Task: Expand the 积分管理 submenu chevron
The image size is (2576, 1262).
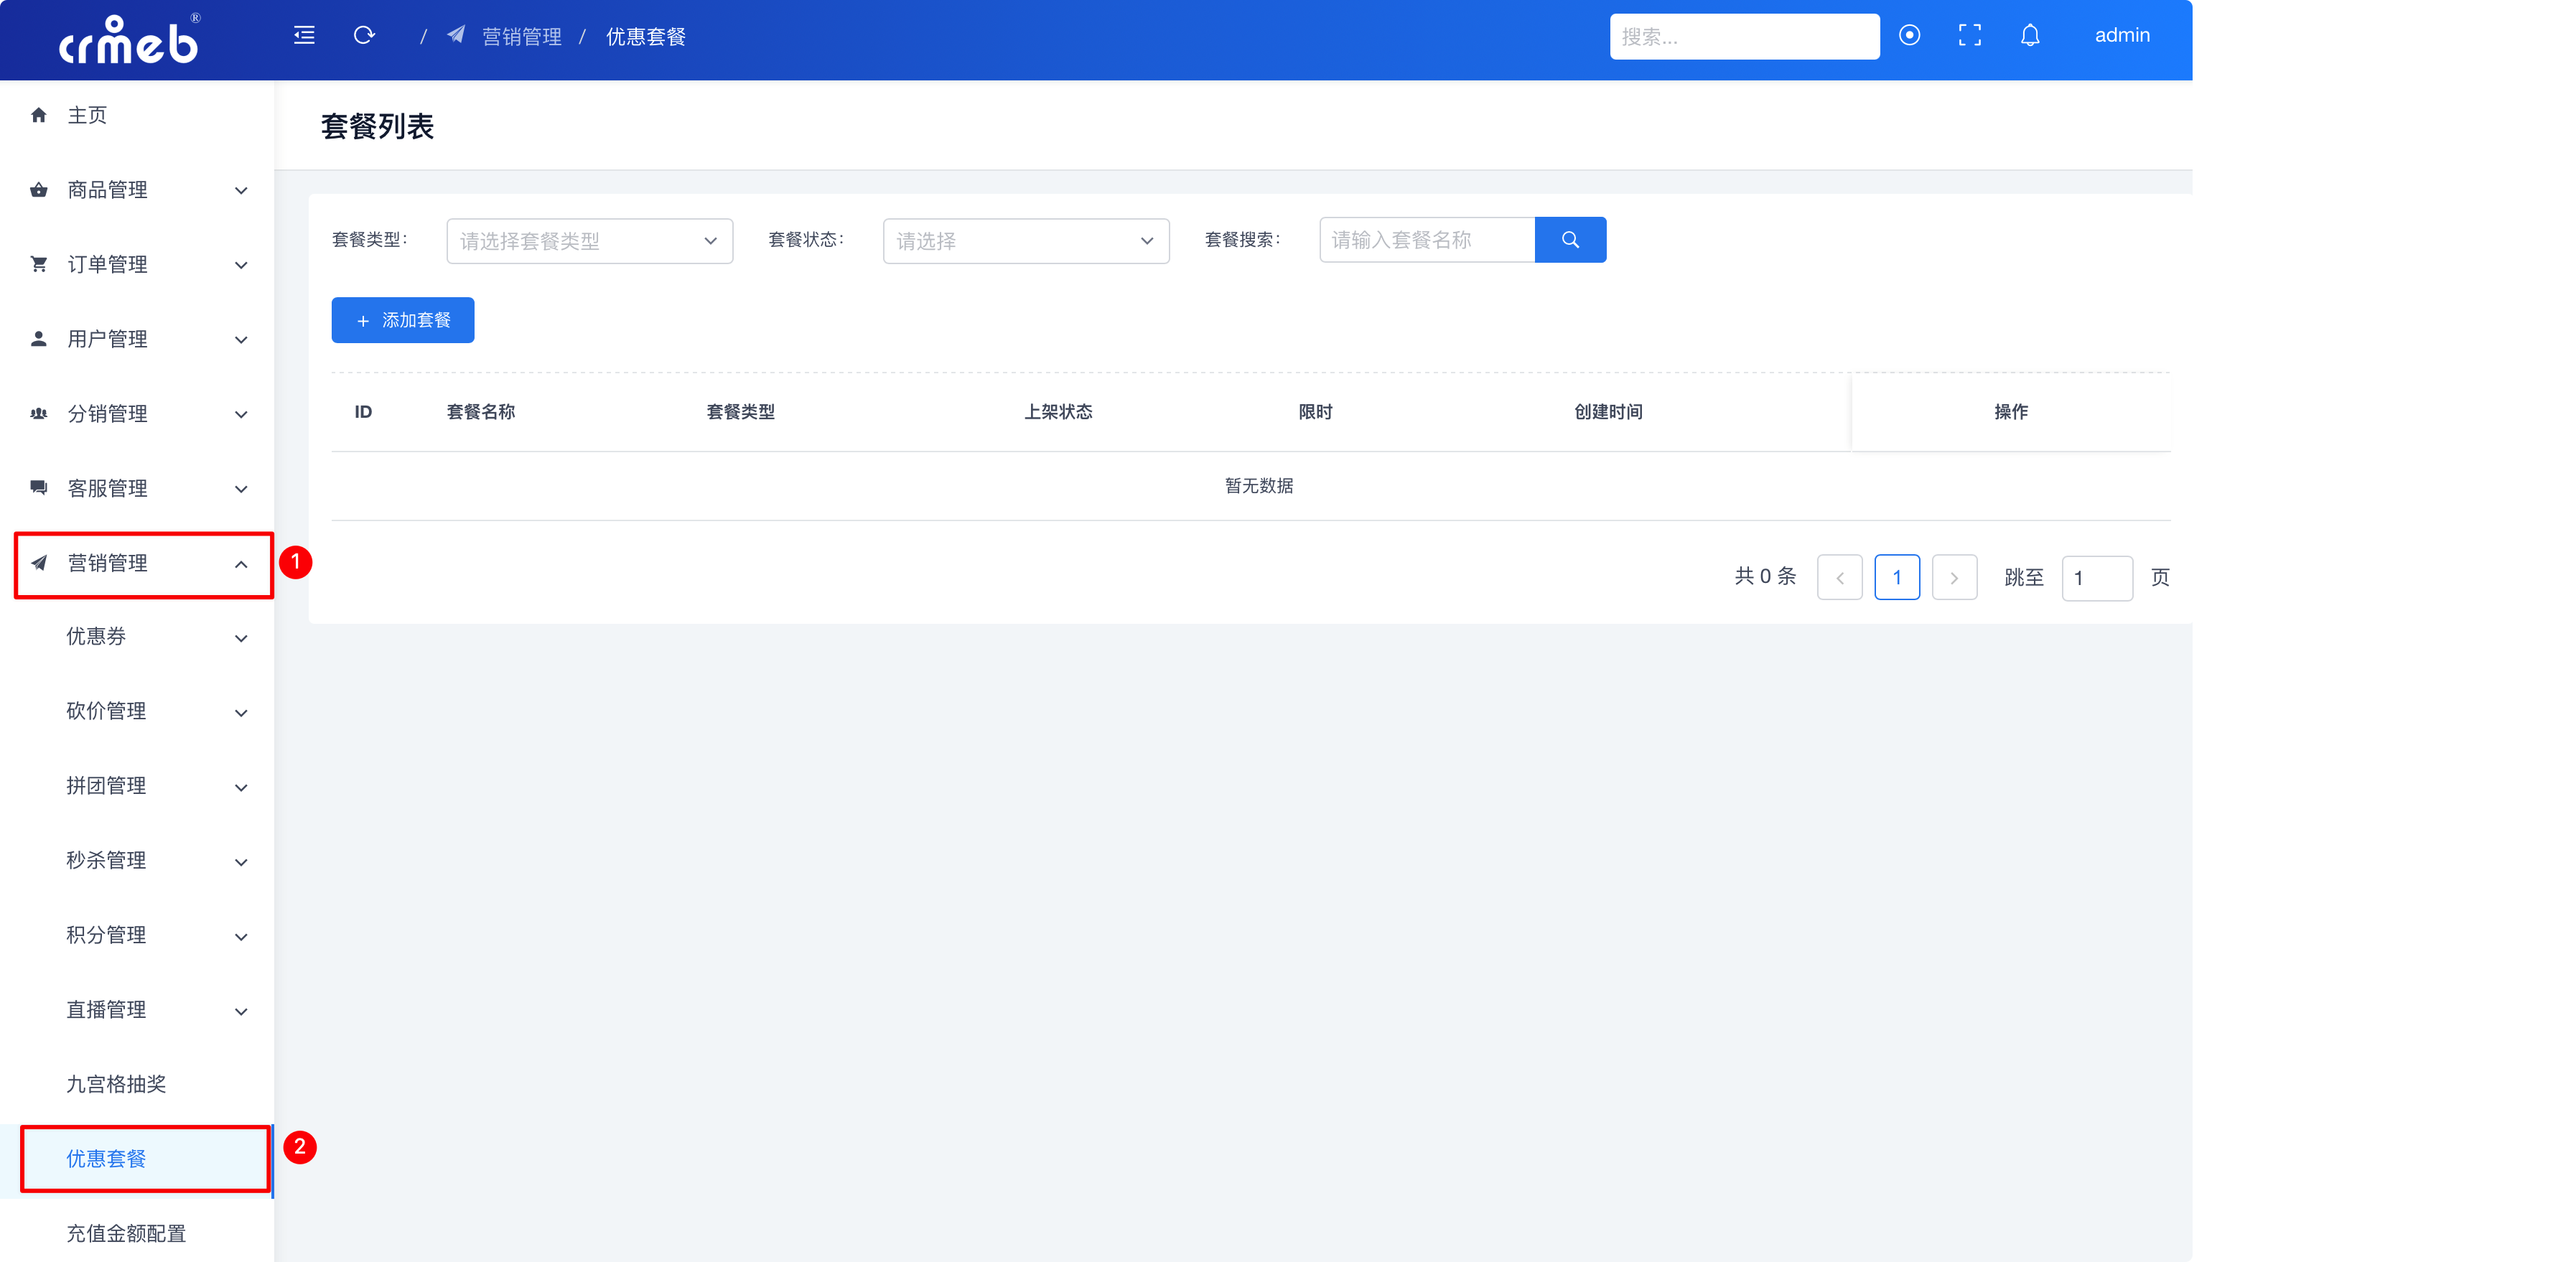Action: tap(241, 937)
